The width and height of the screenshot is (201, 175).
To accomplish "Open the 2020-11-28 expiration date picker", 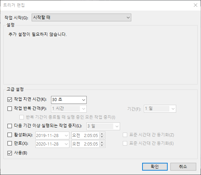I will pos(52,144).
